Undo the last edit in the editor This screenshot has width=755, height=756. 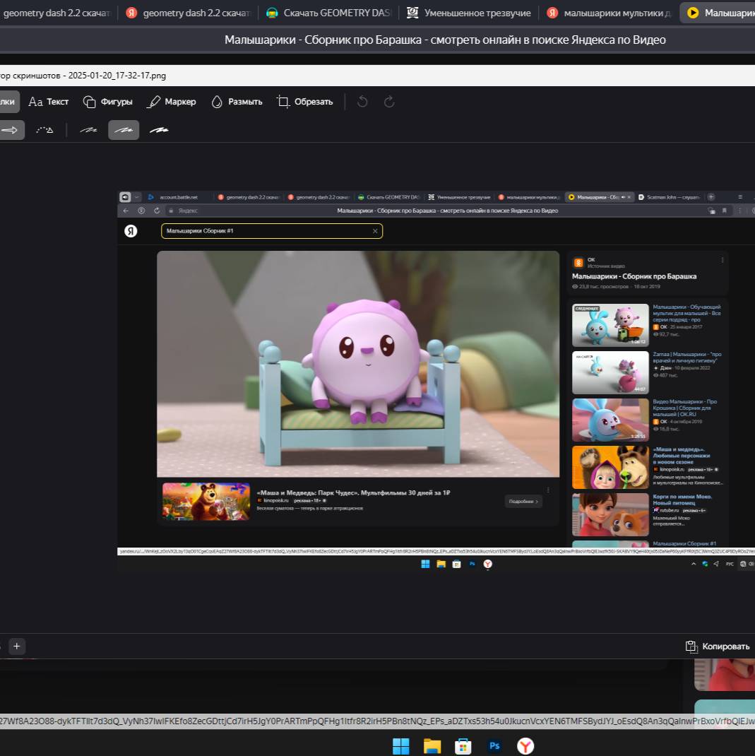tap(362, 102)
